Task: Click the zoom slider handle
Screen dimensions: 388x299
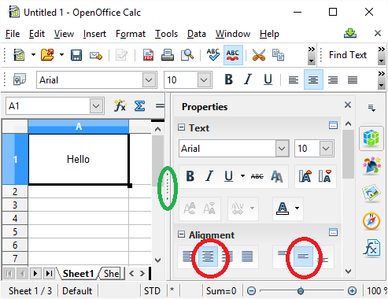Action: click(x=301, y=290)
